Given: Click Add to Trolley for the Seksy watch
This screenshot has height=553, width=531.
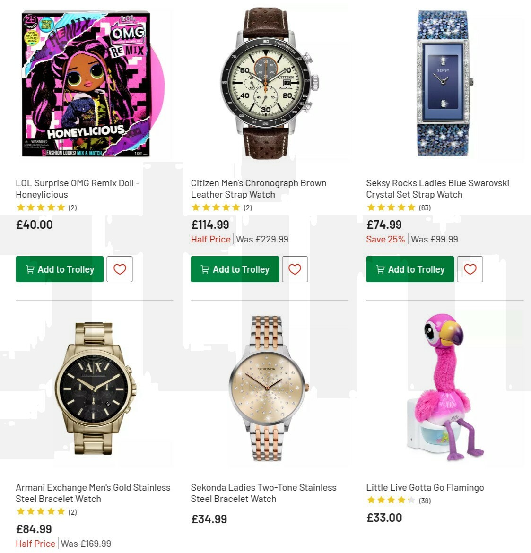Looking at the screenshot, I should pyautogui.click(x=409, y=269).
